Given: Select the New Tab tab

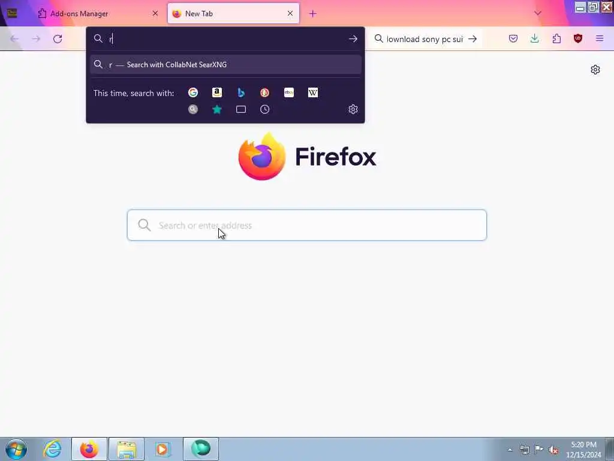Looking at the screenshot, I should click(233, 14).
